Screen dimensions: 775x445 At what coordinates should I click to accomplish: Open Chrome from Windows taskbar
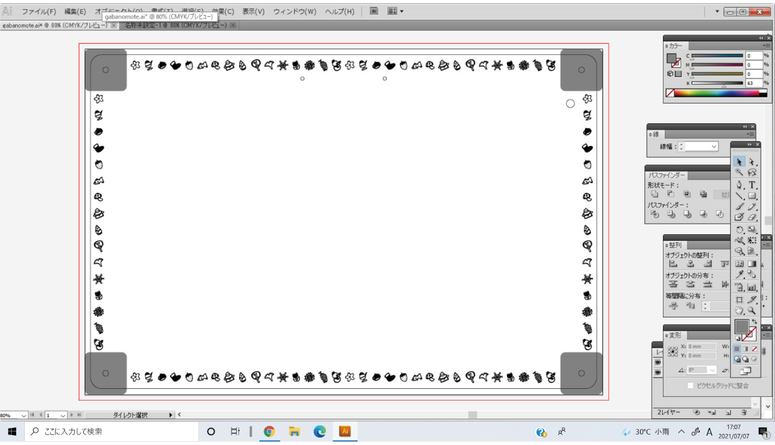[269, 431]
